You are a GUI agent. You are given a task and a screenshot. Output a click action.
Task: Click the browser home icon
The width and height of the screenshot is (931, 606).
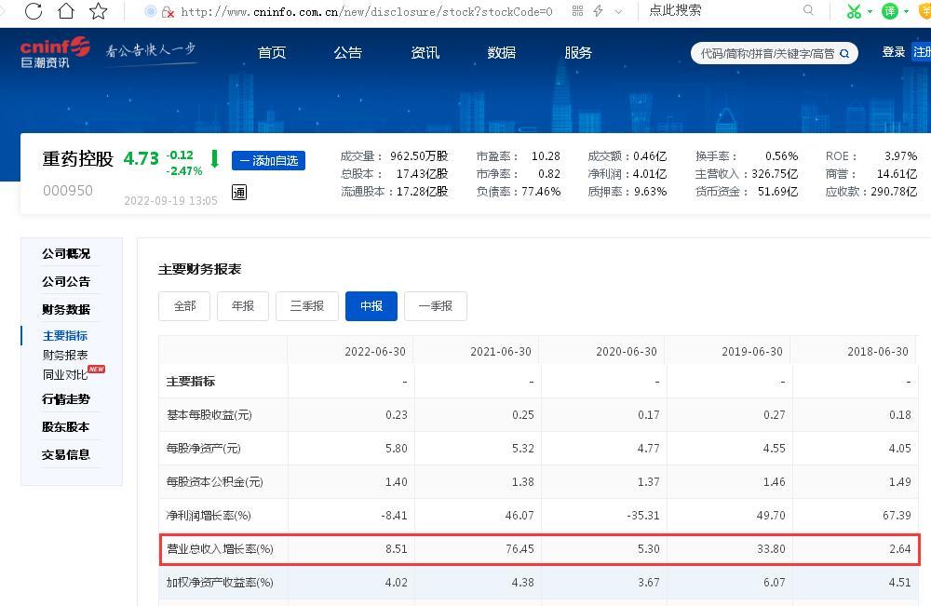66,10
